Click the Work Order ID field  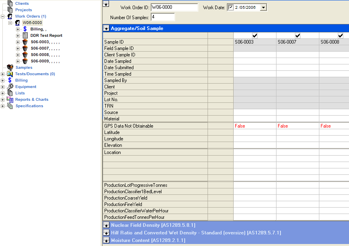pyautogui.click(x=174, y=7)
